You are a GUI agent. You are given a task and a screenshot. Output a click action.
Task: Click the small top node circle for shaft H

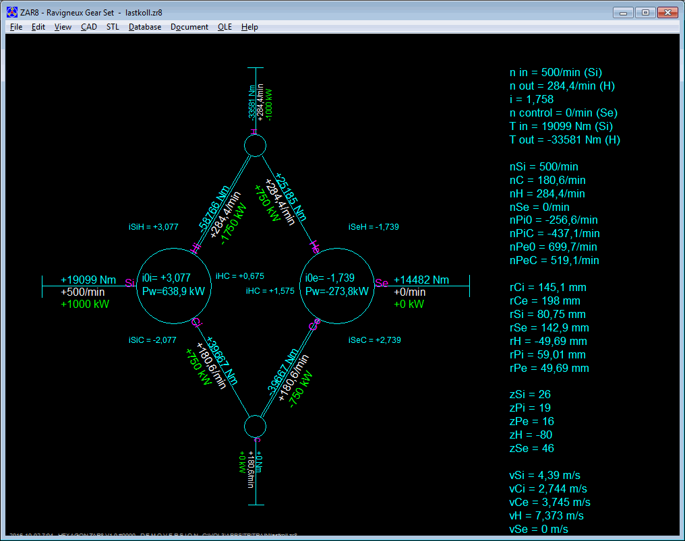point(255,146)
